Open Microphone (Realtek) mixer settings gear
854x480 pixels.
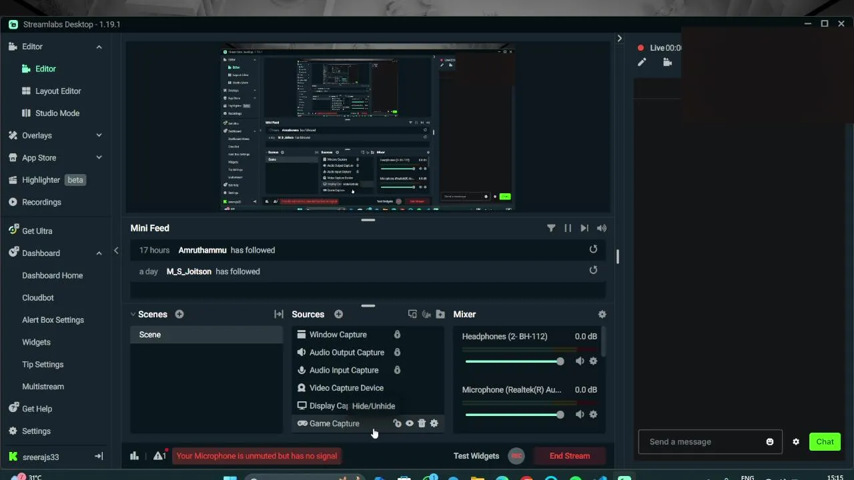tap(593, 414)
